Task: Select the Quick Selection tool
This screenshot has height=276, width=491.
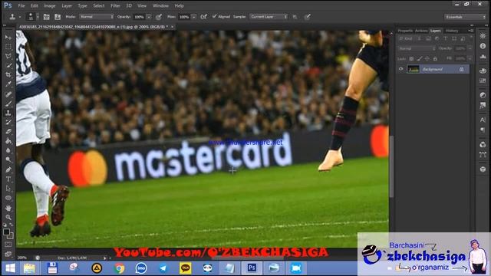Action: point(8,66)
